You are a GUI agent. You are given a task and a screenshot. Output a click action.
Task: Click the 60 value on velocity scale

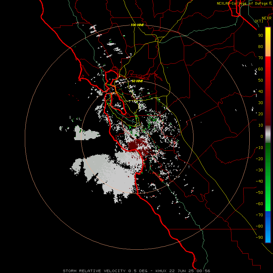261,69
